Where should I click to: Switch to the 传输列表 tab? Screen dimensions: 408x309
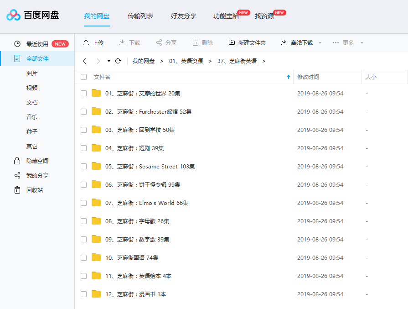pos(140,16)
